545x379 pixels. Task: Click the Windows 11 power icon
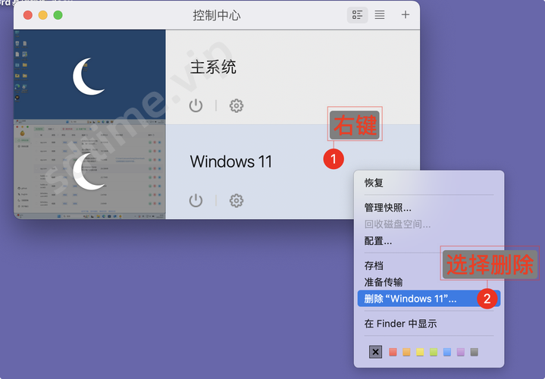[196, 200]
